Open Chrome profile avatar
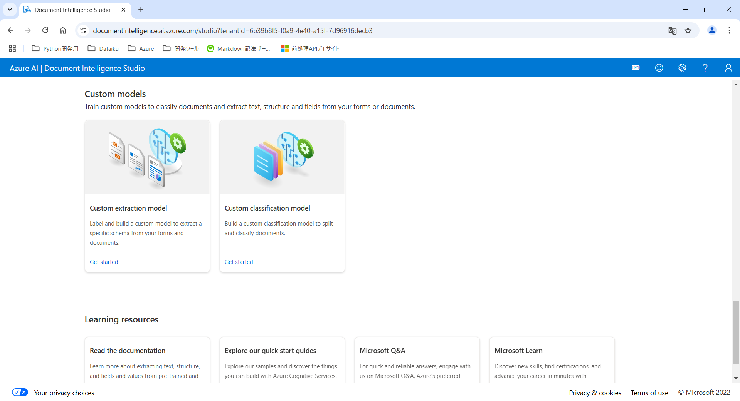Image resolution: width=740 pixels, height=401 pixels. point(712,30)
